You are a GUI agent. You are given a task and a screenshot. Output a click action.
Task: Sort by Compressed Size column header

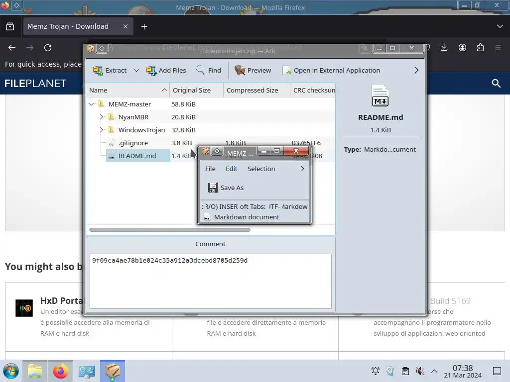click(x=256, y=91)
